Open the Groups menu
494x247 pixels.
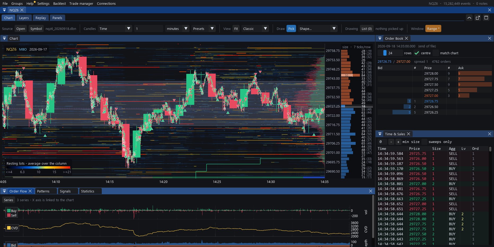(17, 3)
